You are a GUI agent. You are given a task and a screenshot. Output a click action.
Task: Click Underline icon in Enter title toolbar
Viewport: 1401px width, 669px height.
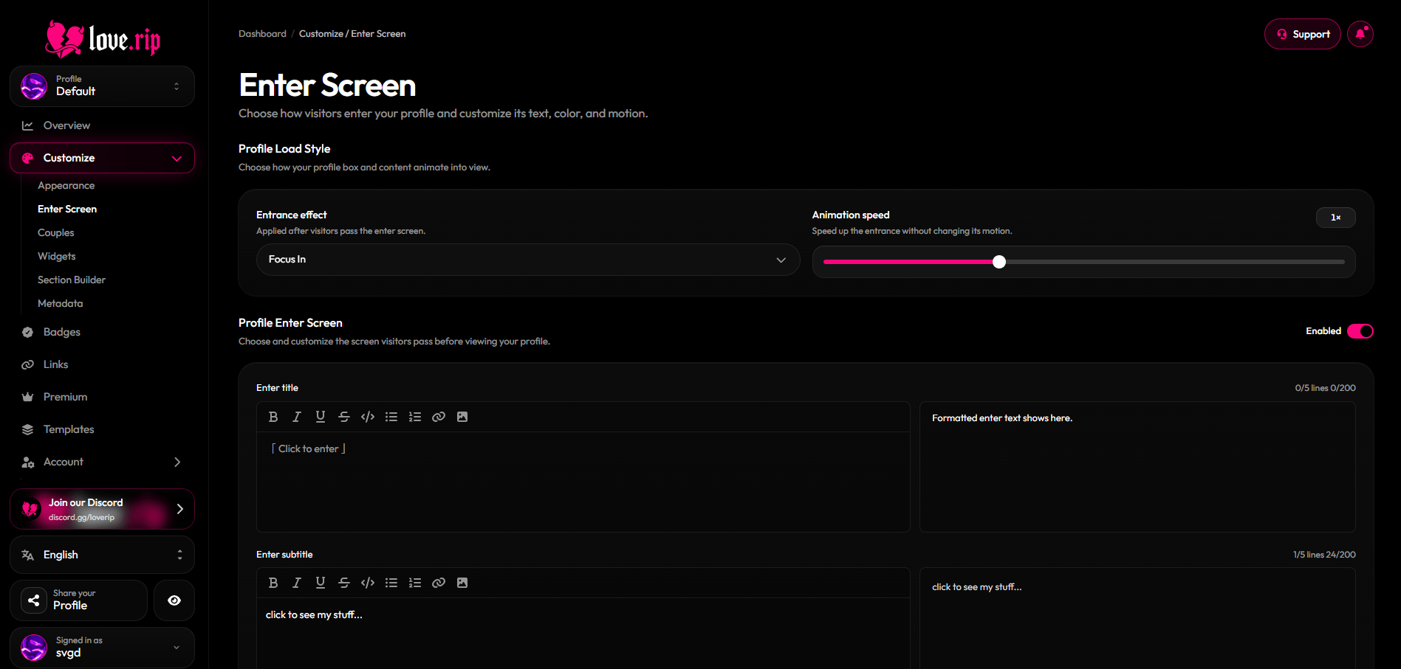321,417
